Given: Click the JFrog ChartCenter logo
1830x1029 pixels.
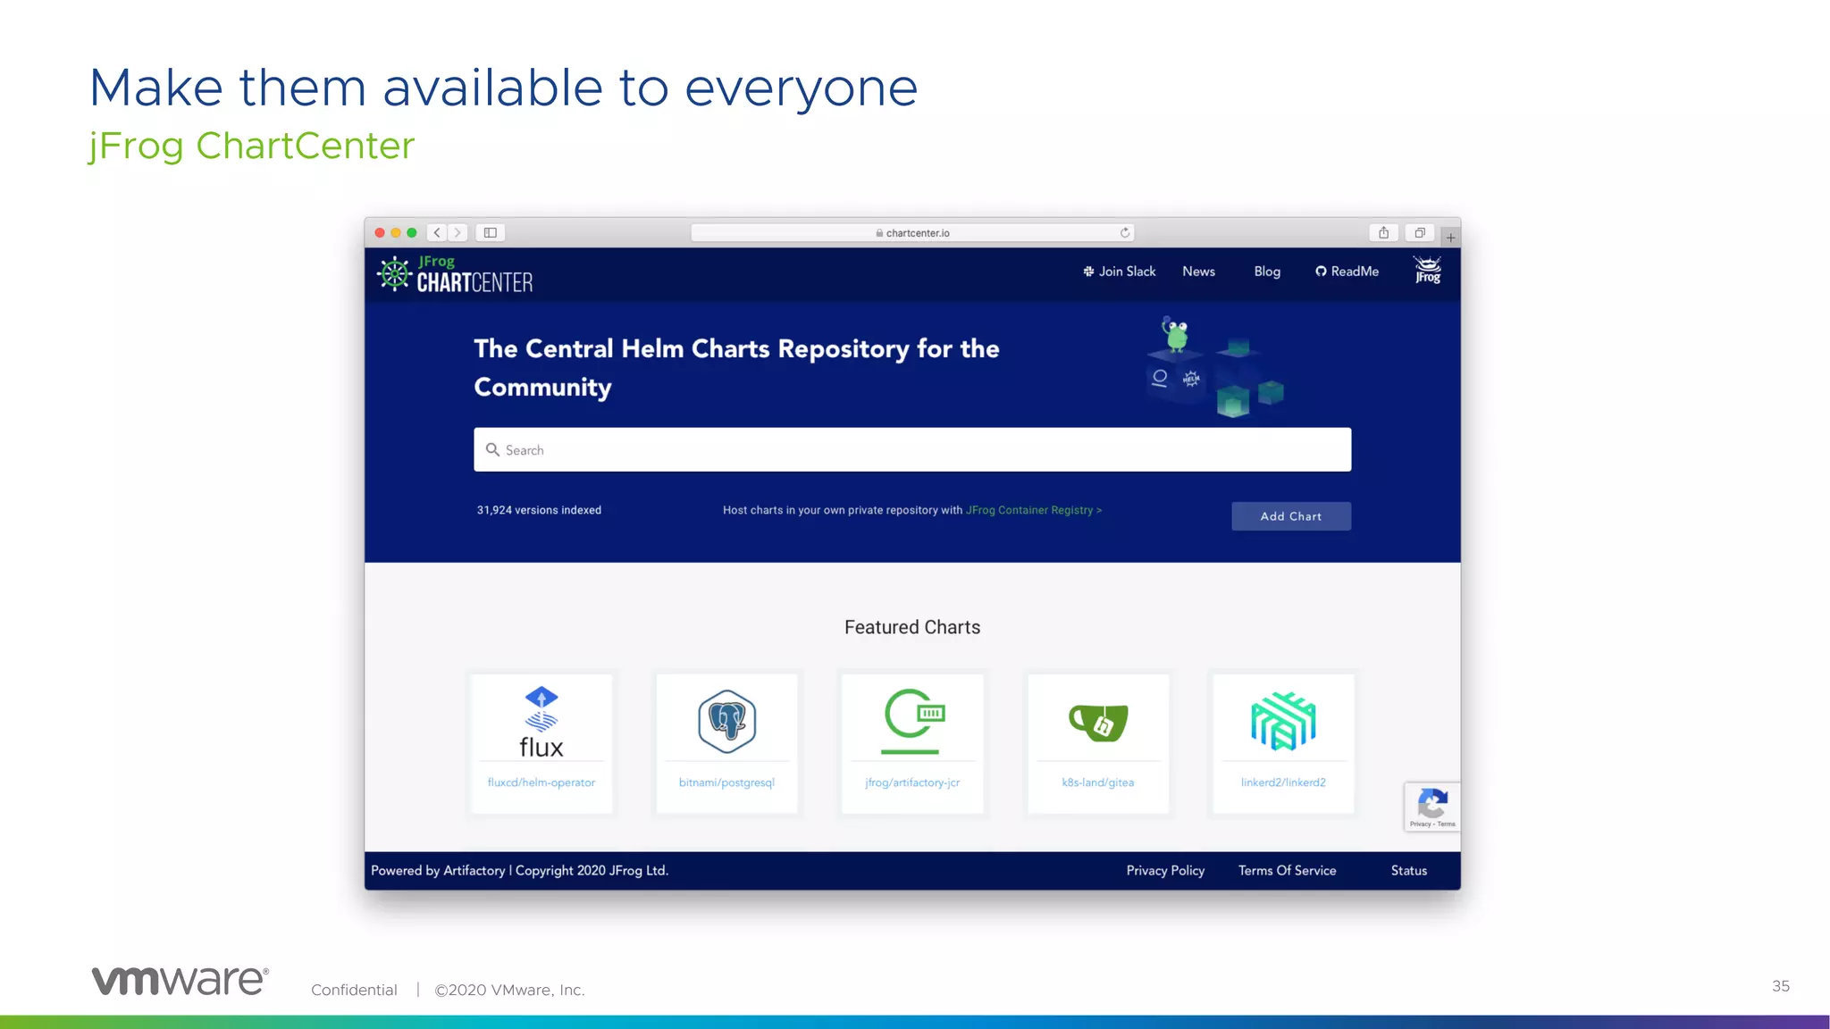Looking at the screenshot, I should coord(455,274).
